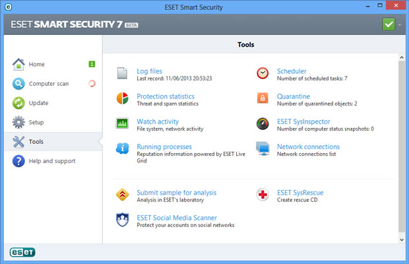Click 'Threat and spam statistics' text

(x=168, y=104)
